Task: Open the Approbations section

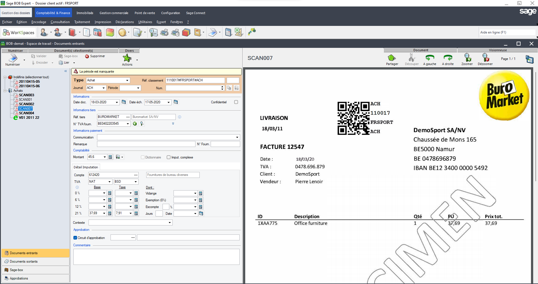Action: pyautogui.click(x=35, y=278)
